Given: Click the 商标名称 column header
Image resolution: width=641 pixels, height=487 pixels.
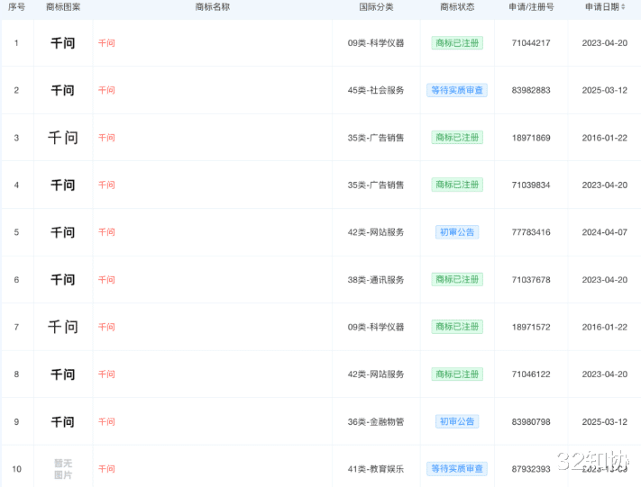Looking at the screenshot, I should click(212, 7).
